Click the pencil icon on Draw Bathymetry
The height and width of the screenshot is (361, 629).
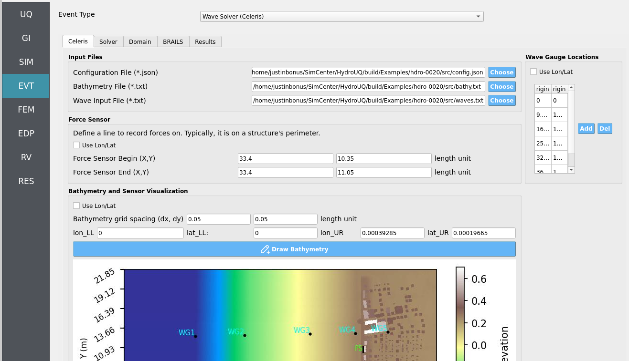pos(266,249)
